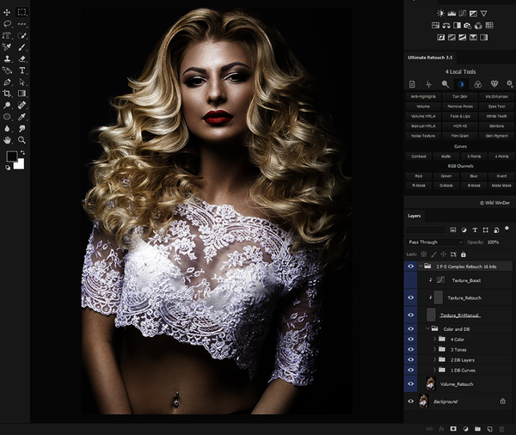This screenshot has width=516, height=435.
Task: Add layer mask at Layers panel bottom
Action: [453, 429]
